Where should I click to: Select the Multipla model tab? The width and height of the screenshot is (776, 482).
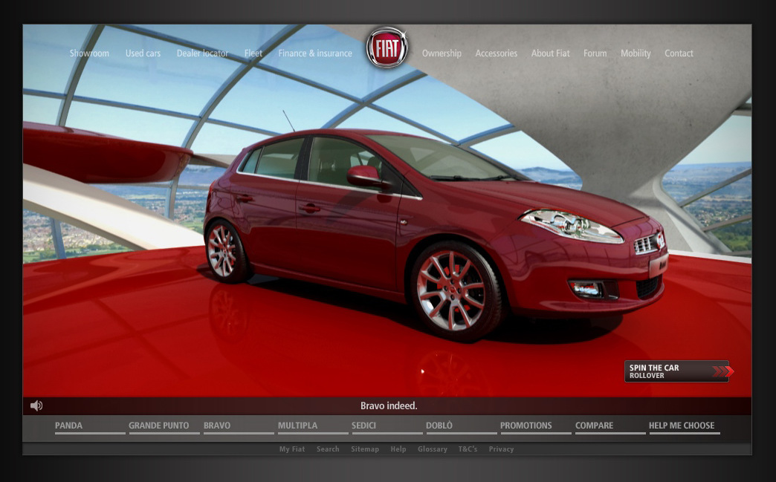[x=313, y=427]
